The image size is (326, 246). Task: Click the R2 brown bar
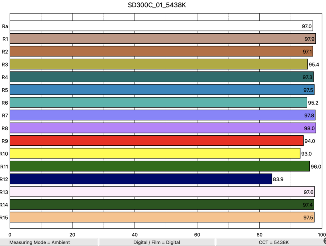coord(161,51)
